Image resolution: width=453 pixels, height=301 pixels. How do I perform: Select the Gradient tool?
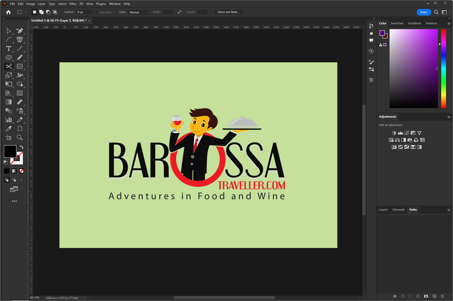8,102
